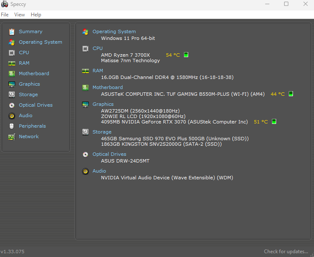
Task: Click the CPU icon beside the CPU heading
Action: (85, 49)
